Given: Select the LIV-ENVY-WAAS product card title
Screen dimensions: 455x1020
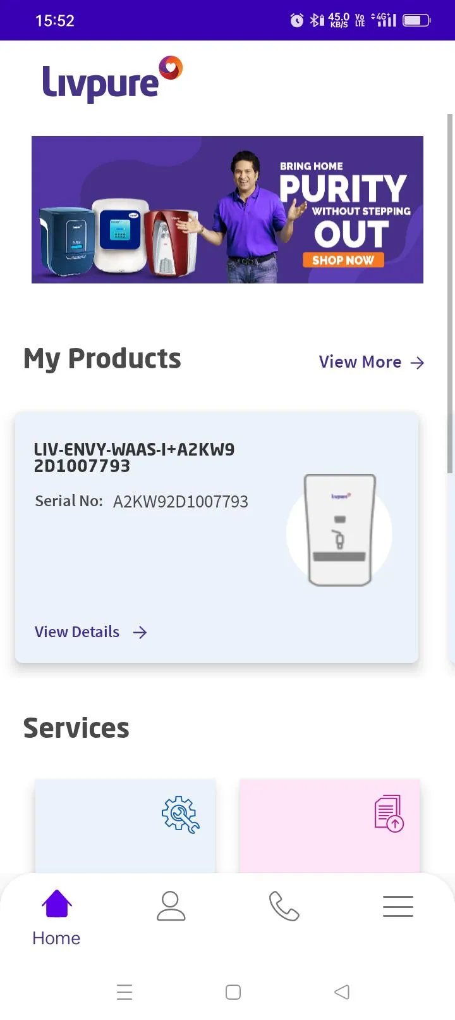Looking at the screenshot, I should coord(134,457).
